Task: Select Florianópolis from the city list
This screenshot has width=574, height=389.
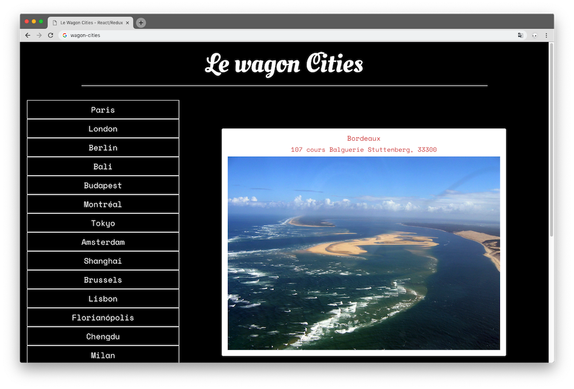Action: pos(103,317)
